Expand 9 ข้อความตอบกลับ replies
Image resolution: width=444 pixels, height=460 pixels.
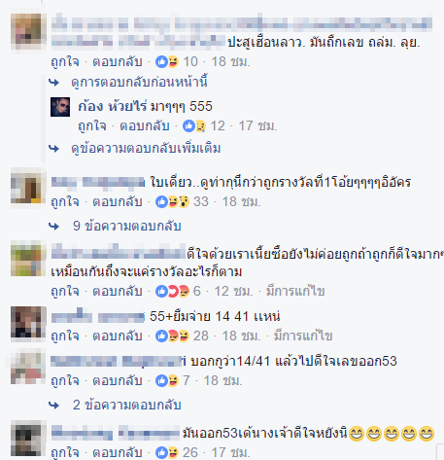point(126,226)
